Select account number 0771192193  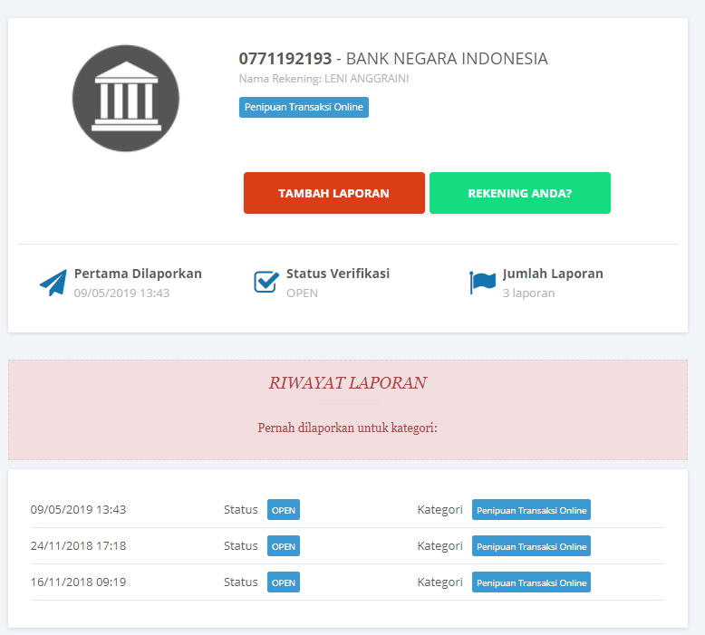(285, 58)
